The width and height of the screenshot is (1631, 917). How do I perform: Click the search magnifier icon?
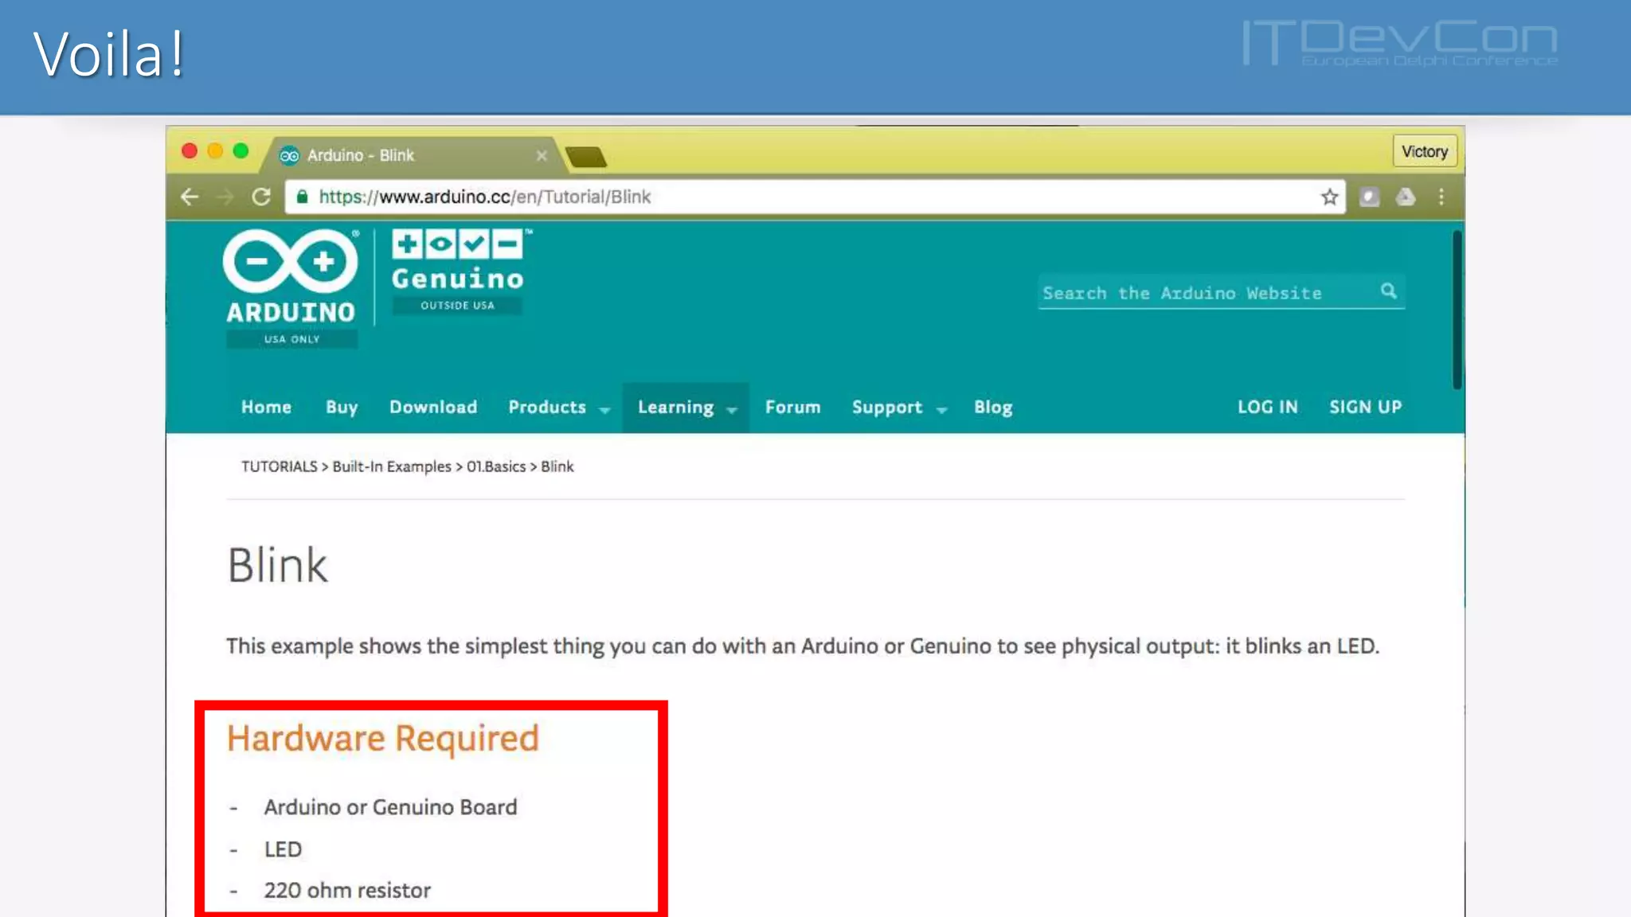(1388, 291)
